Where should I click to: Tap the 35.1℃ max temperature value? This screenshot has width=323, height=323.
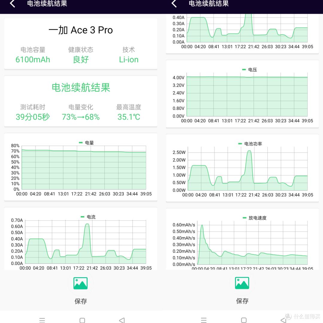pyautogui.click(x=129, y=117)
